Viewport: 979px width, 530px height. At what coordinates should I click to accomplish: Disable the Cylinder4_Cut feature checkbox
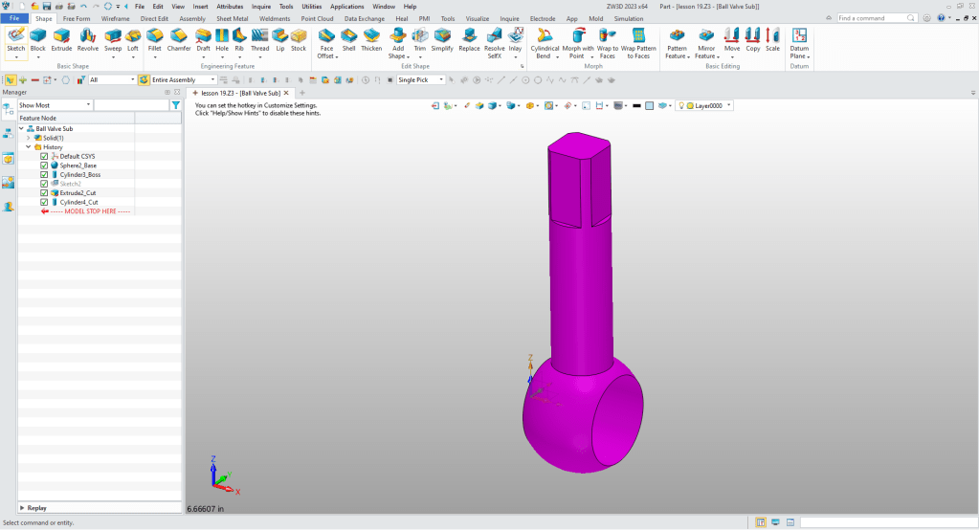pos(44,202)
